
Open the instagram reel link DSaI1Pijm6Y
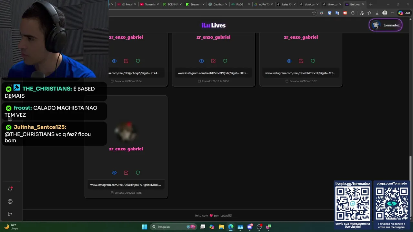pyautogui.click(x=126, y=185)
